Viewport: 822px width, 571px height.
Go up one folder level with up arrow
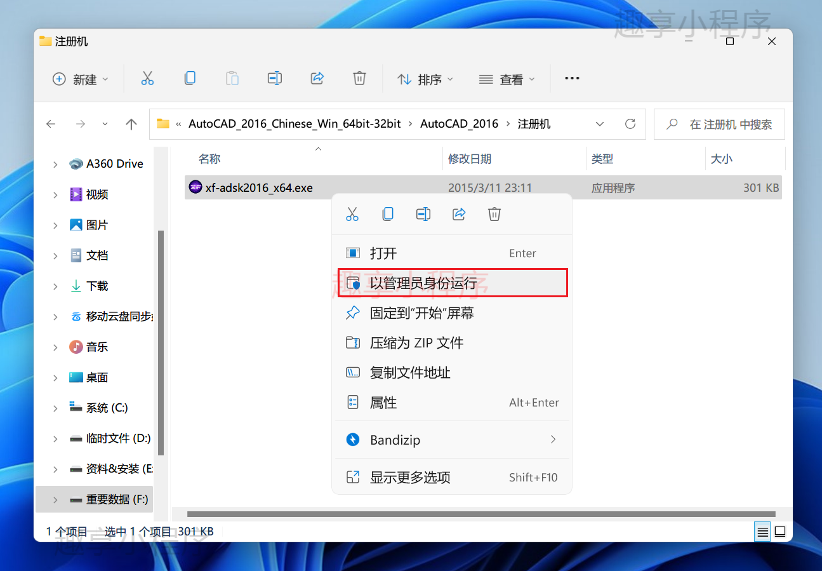pyautogui.click(x=131, y=124)
